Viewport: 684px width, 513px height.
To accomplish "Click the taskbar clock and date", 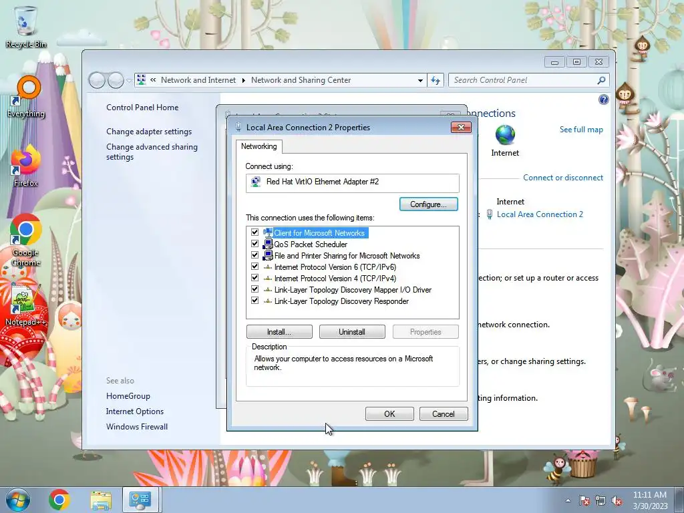I will [x=650, y=500].
